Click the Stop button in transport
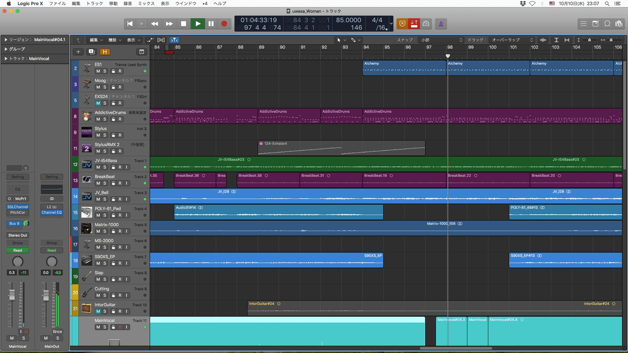 (183, 24)
